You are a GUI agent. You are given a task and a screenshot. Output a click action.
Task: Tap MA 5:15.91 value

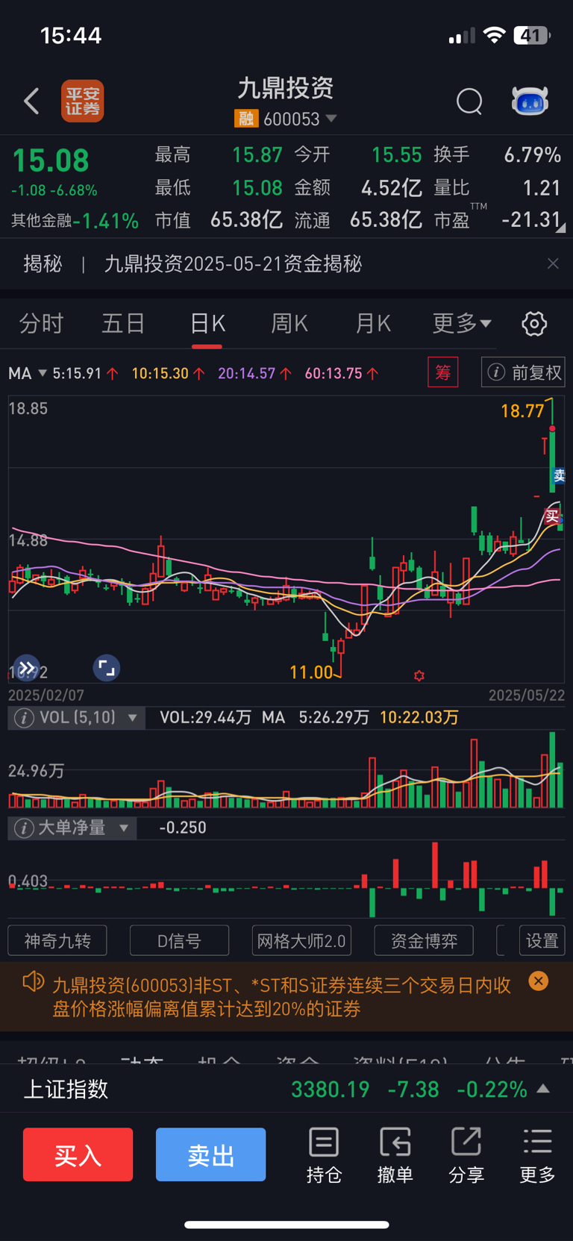(77, 373)
